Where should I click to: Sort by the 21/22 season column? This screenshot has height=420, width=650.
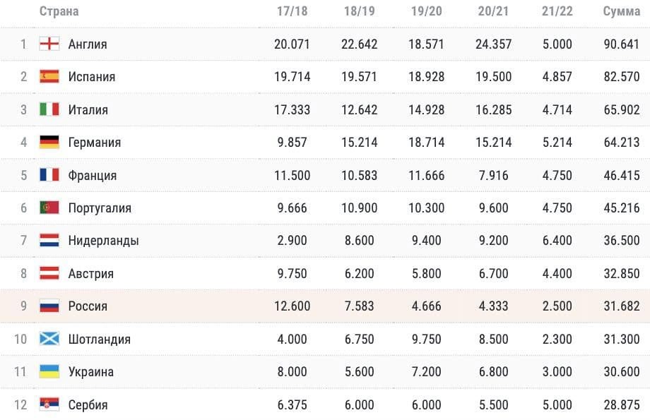click(557, 11)
